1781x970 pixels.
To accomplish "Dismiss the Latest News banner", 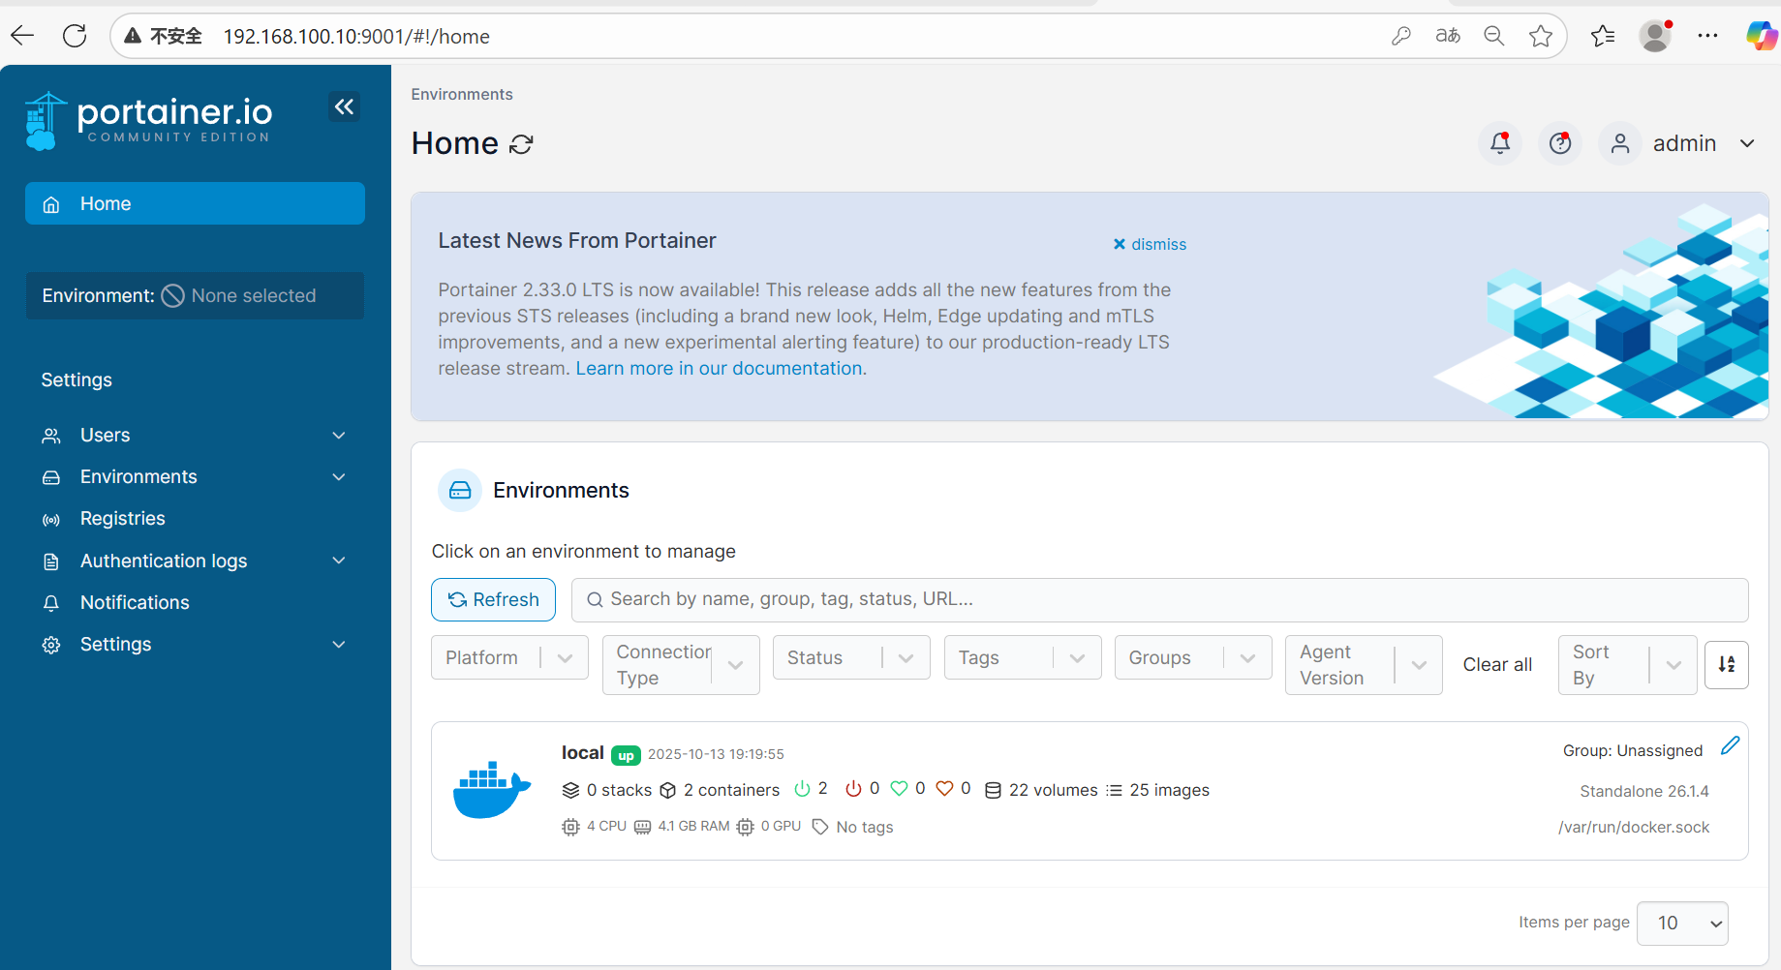I will click(1150, 244).
